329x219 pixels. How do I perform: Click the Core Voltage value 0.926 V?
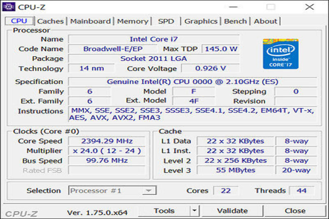[x=210, y=68]
